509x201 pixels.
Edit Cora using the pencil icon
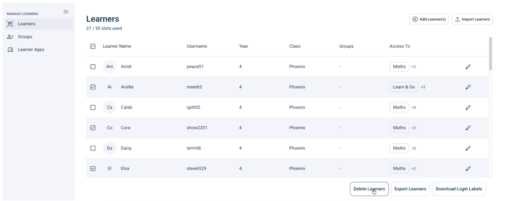[x=468, y=128]
